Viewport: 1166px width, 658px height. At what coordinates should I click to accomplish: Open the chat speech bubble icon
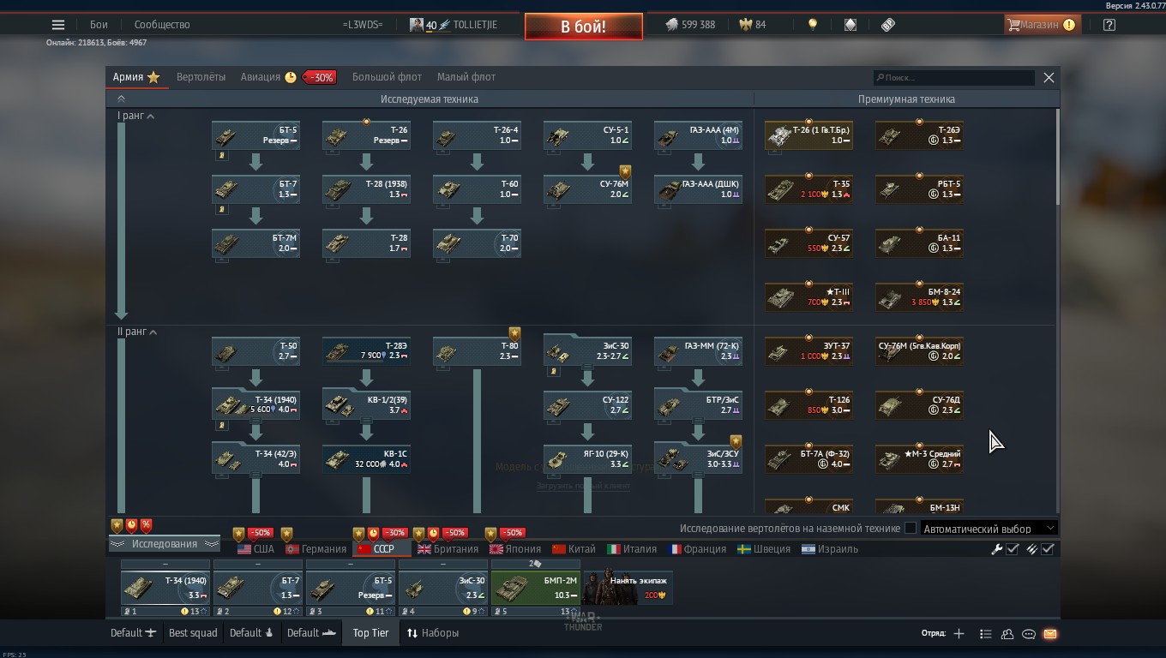[1028, 634]
